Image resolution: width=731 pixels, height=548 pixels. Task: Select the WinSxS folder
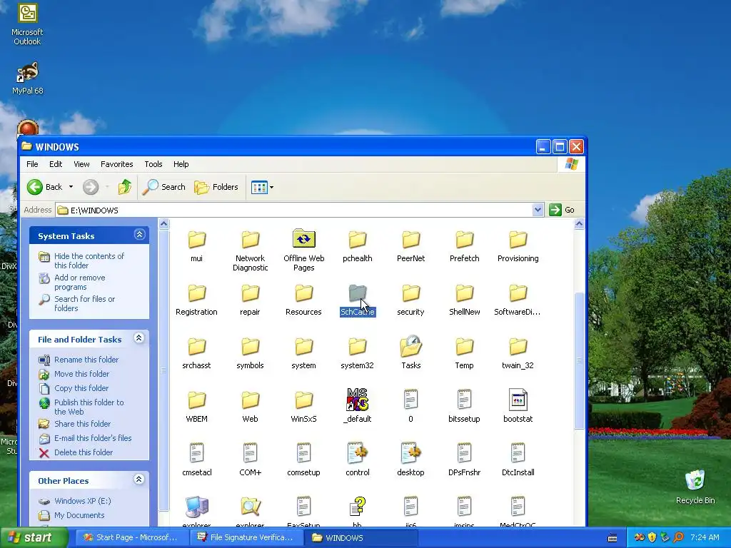point(303,407)
